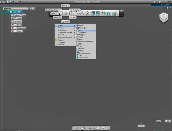
Task: Click the Fillet icon in submenu
Action: pos(78,44)
